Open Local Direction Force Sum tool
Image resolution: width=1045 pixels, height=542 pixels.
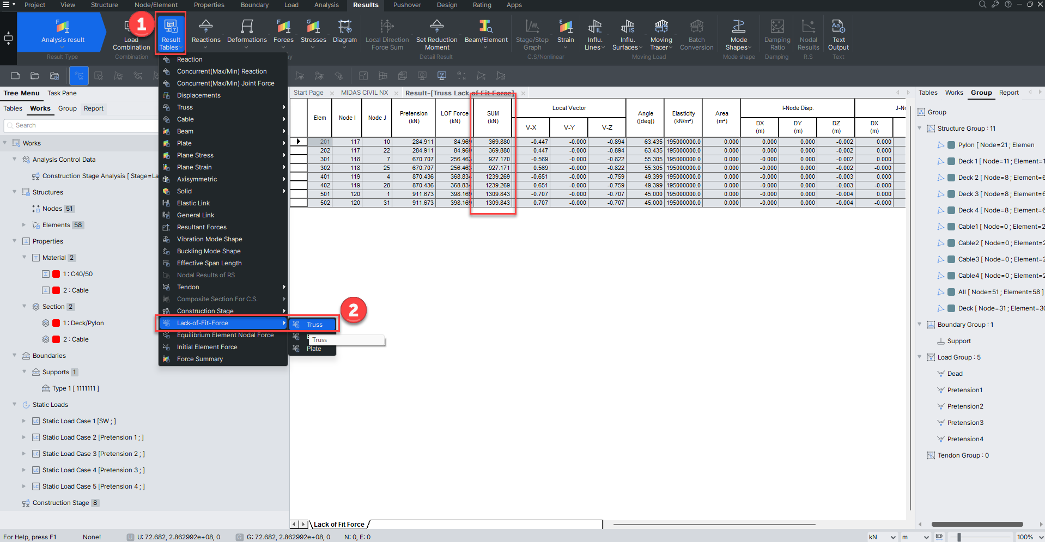tap(387, 34)
